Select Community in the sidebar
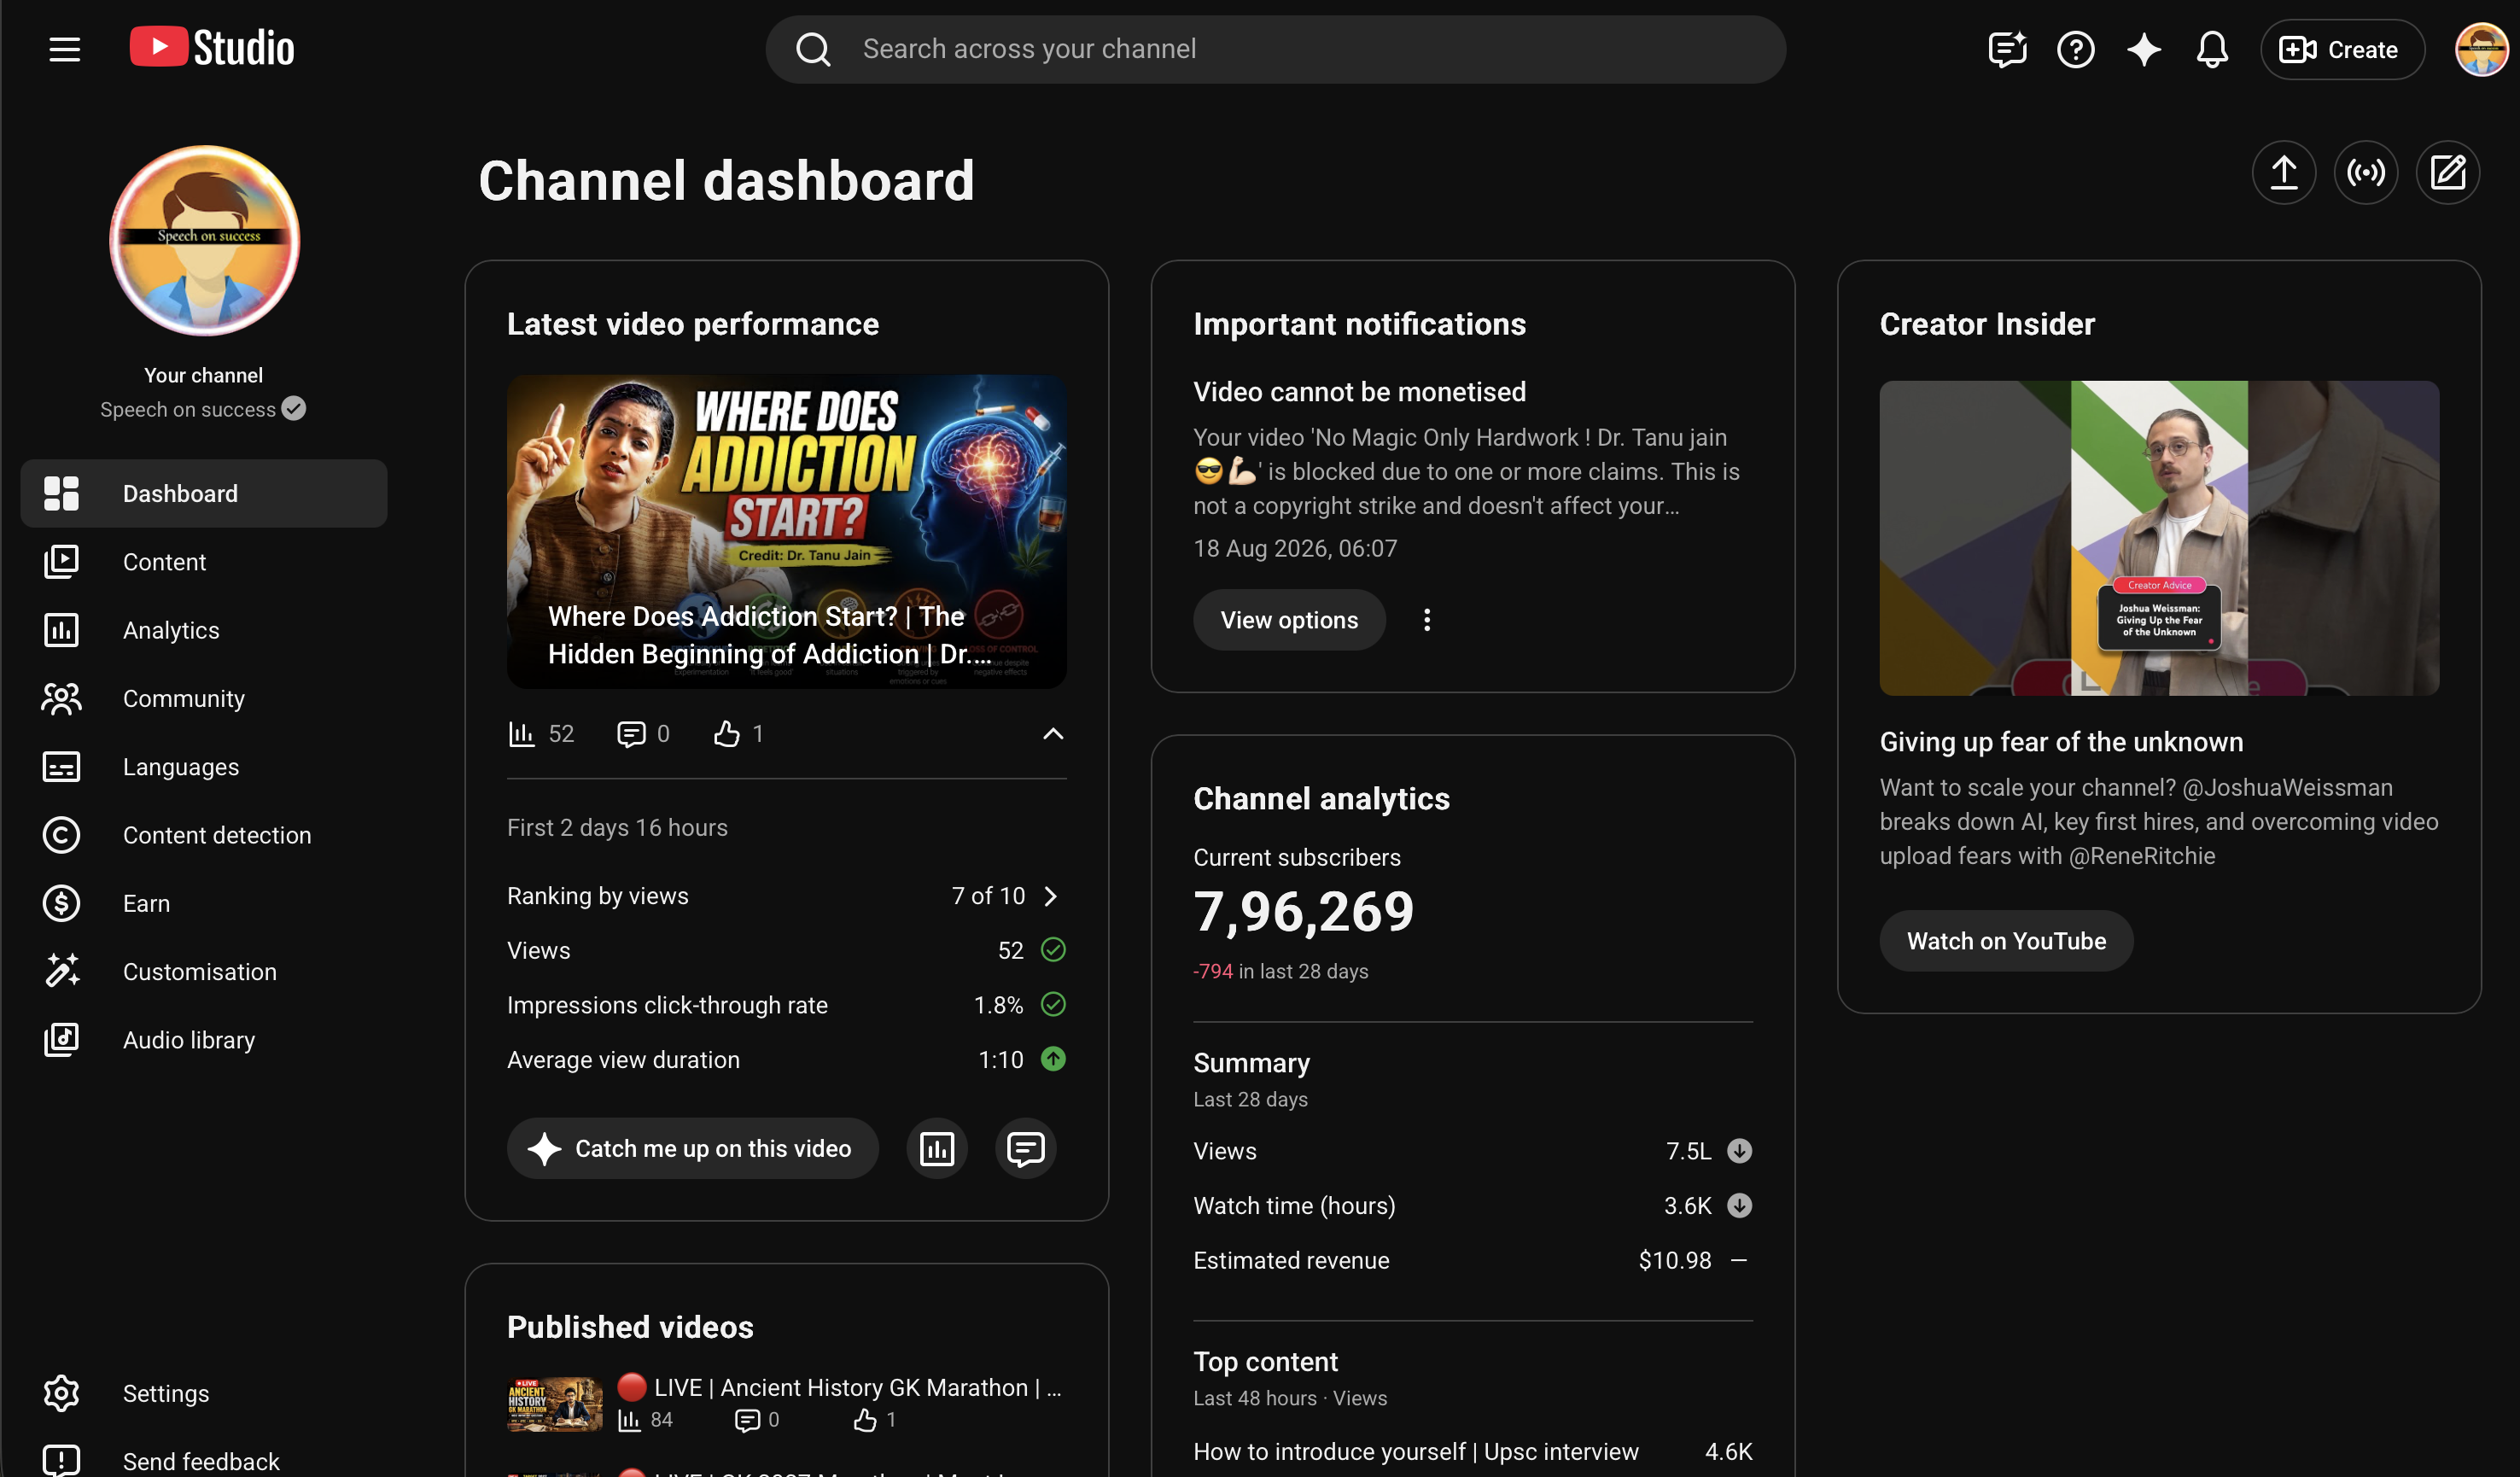This screenshot has height=1477, width=2520. [204, 699]
